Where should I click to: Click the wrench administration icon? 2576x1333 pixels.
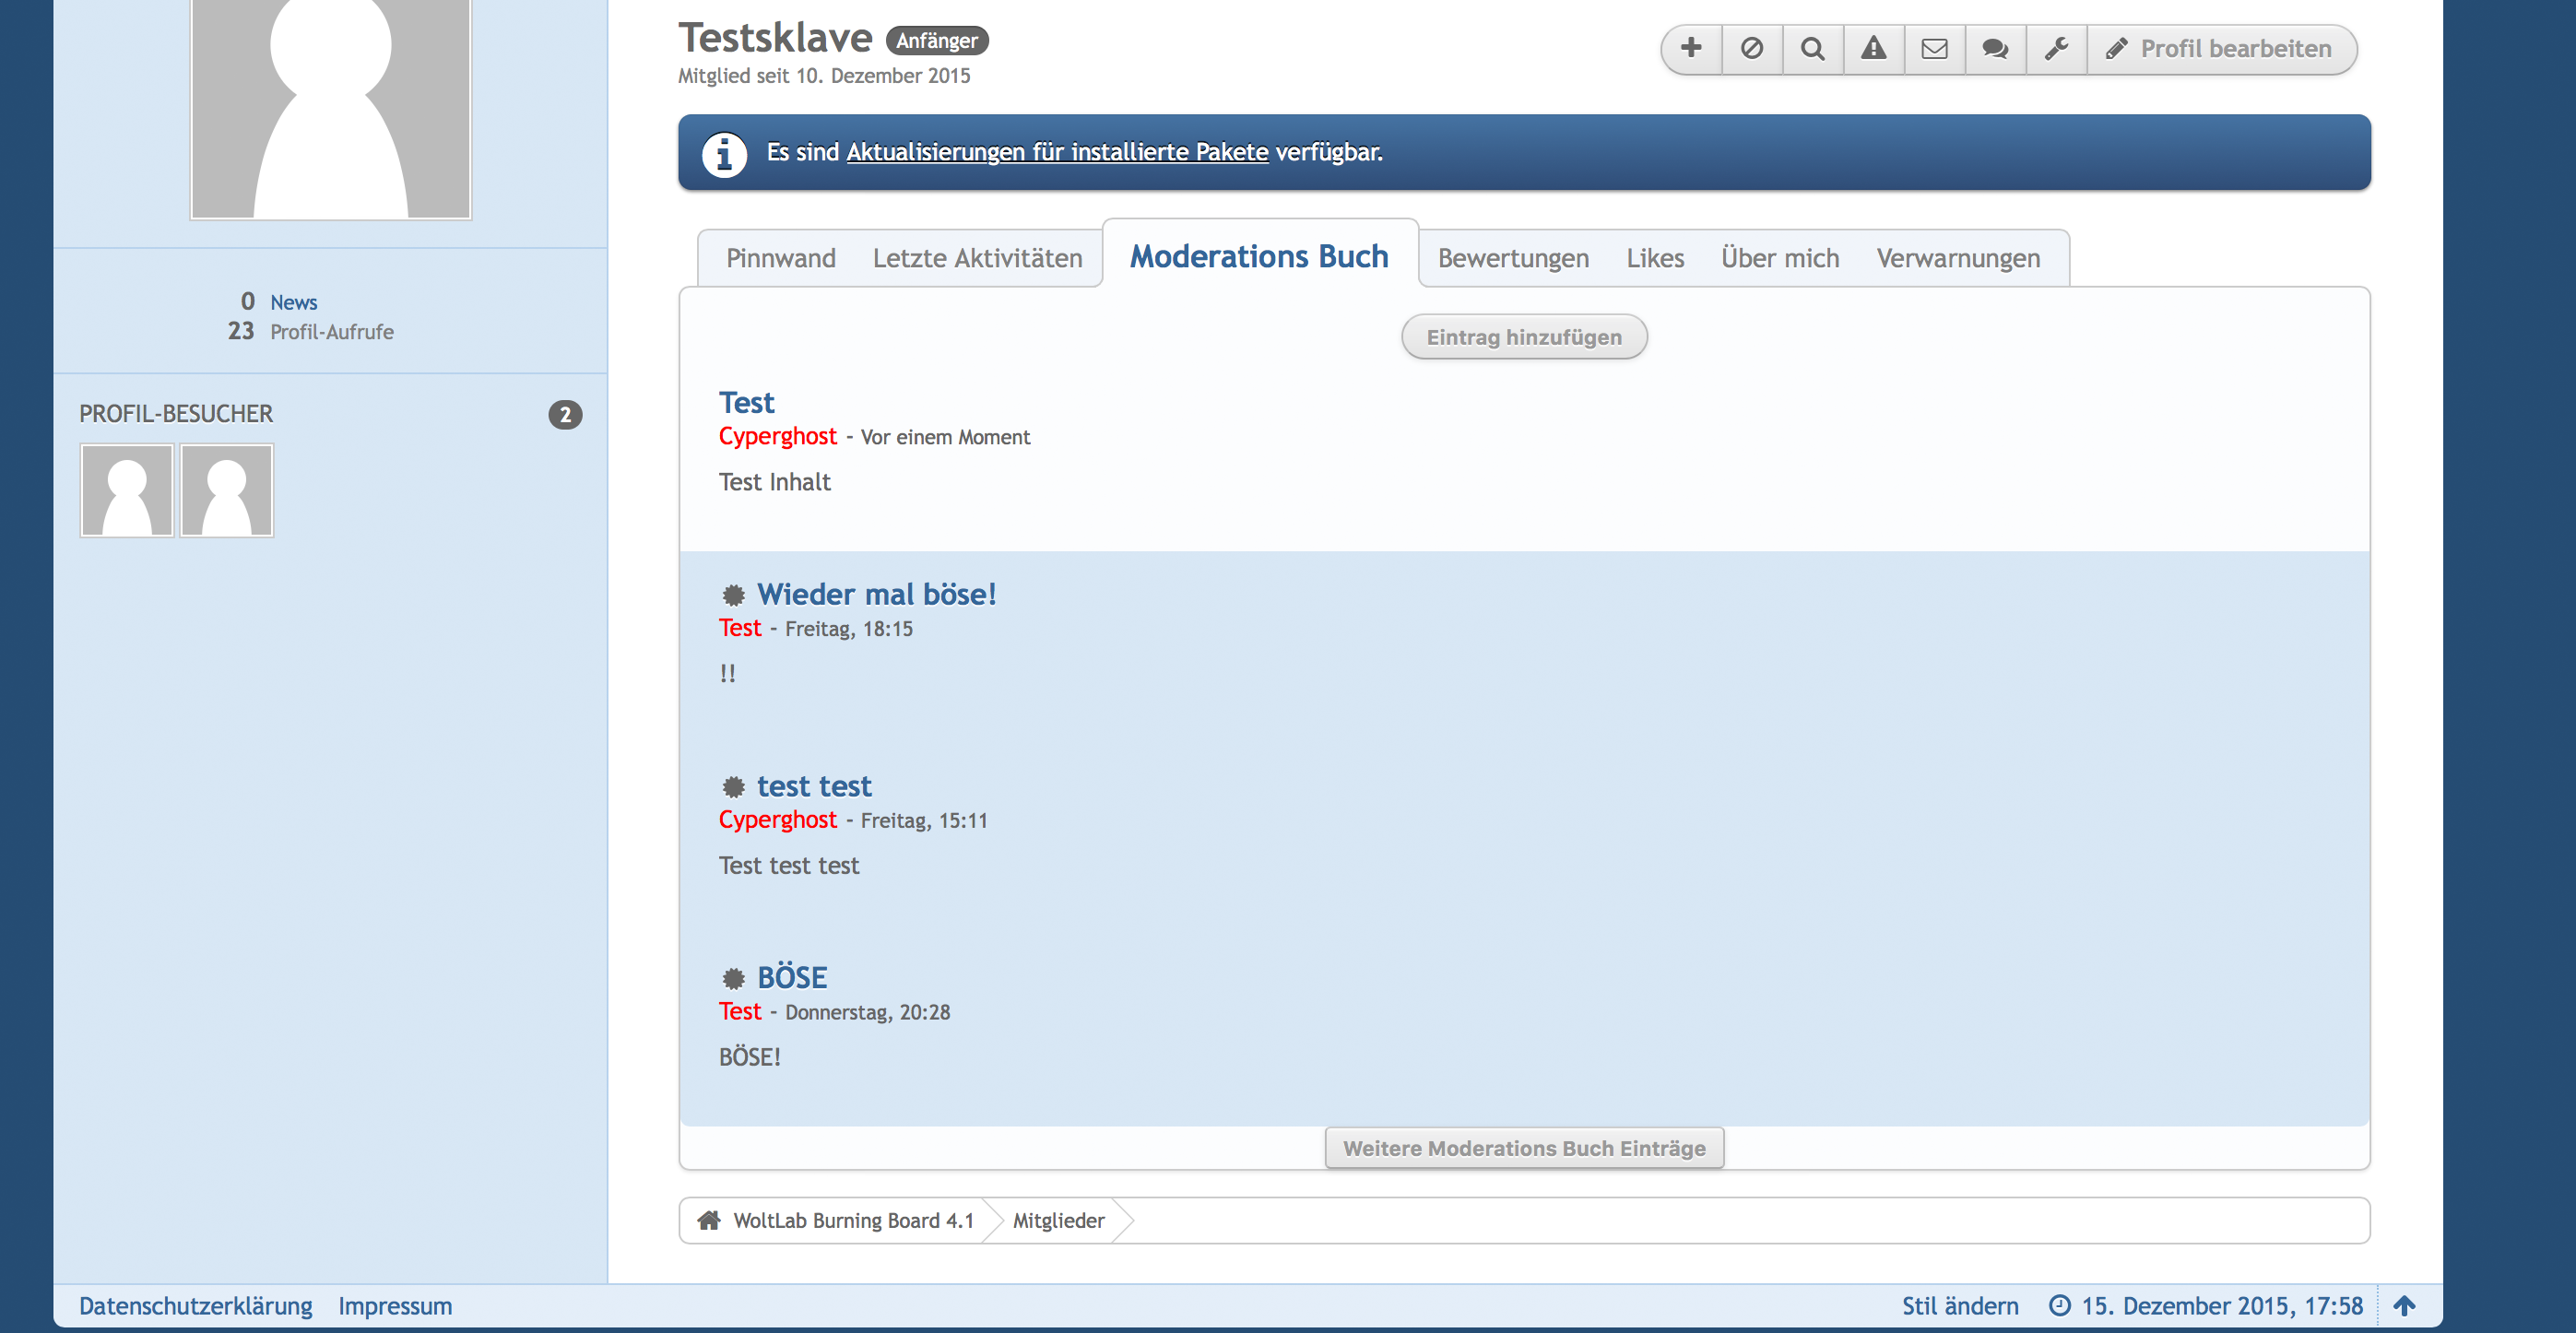pos(2056,48)
